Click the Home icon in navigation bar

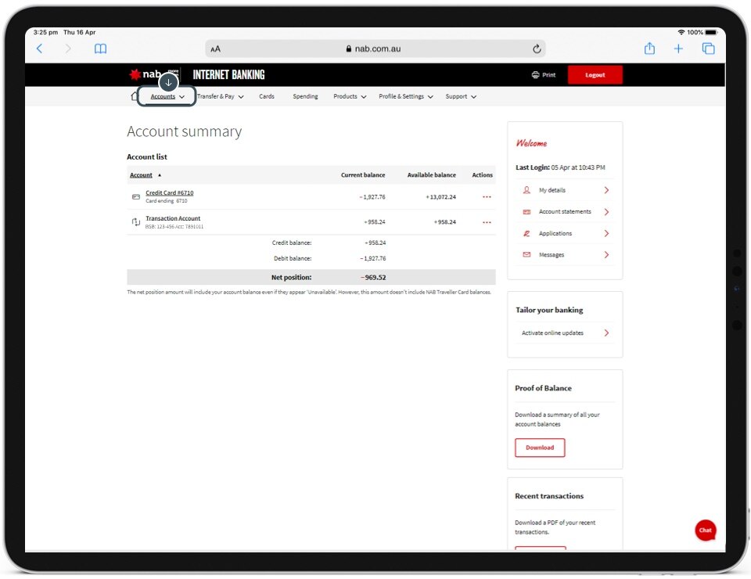(135, 96)
